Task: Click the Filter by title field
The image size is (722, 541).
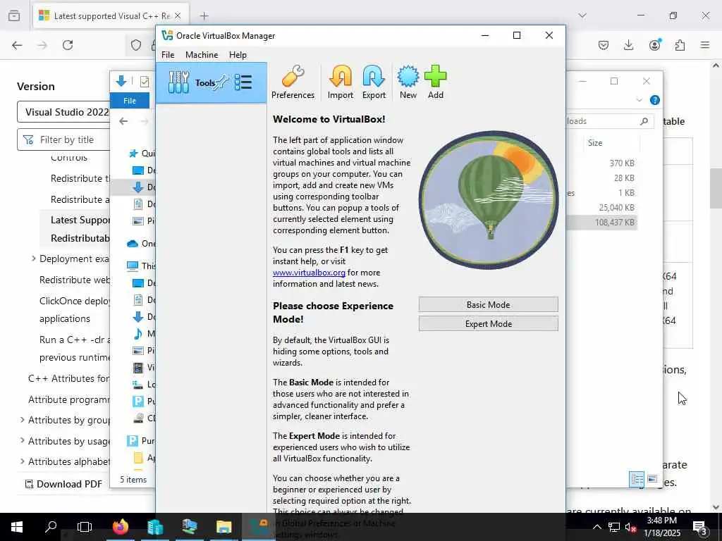Action: (x=63, y=139)
